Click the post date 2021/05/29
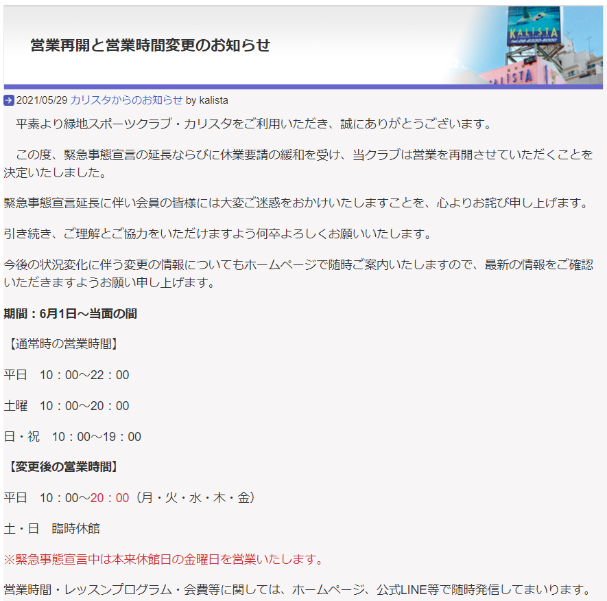 [x=42, y=100]
